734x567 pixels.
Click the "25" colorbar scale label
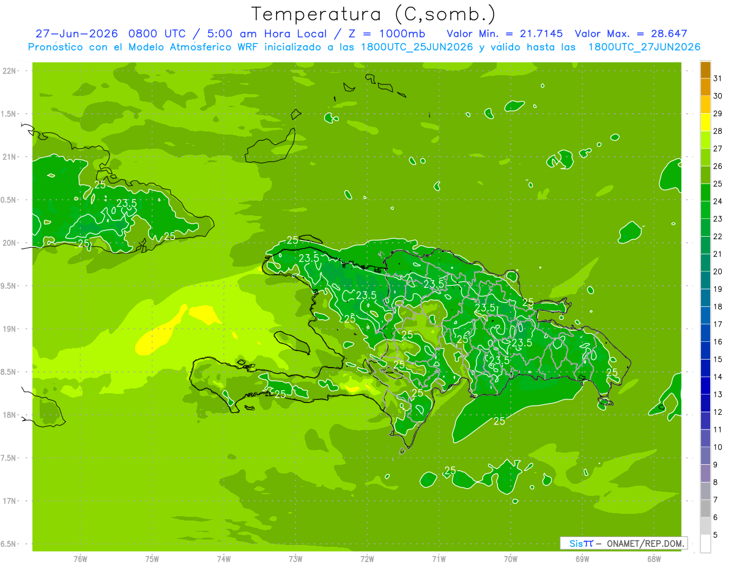[718, 183]
